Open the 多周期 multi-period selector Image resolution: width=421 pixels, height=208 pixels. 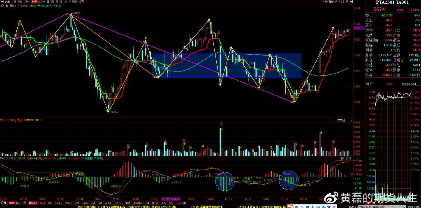[x=73, y=2]
